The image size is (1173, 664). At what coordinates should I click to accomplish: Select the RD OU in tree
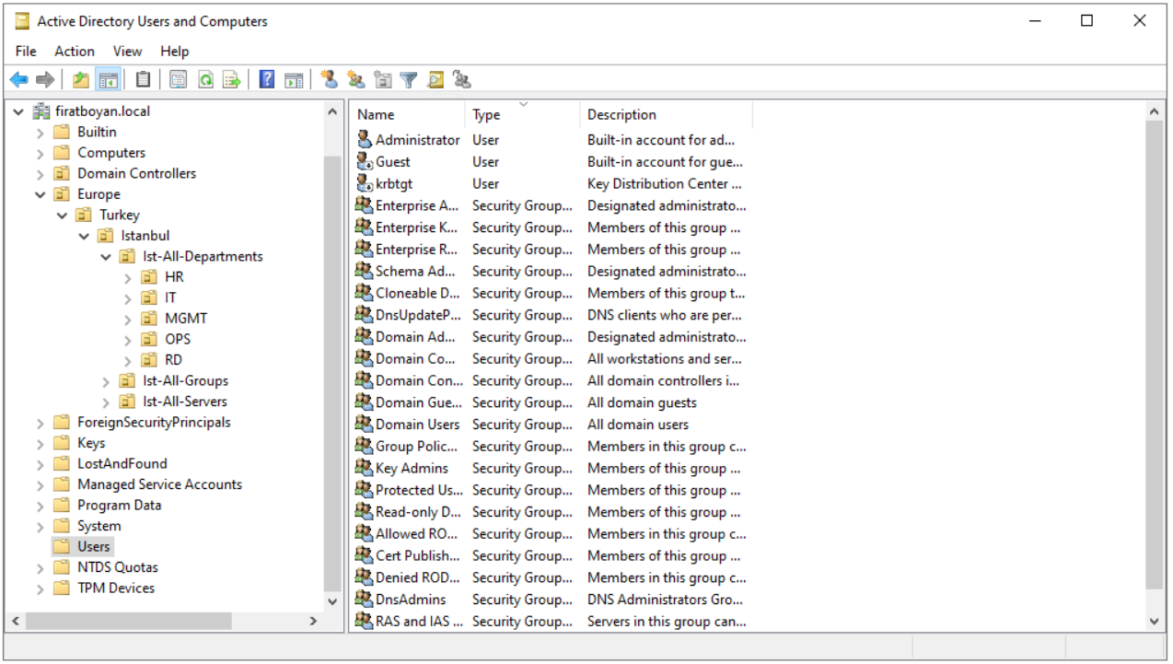click(173, 360)
